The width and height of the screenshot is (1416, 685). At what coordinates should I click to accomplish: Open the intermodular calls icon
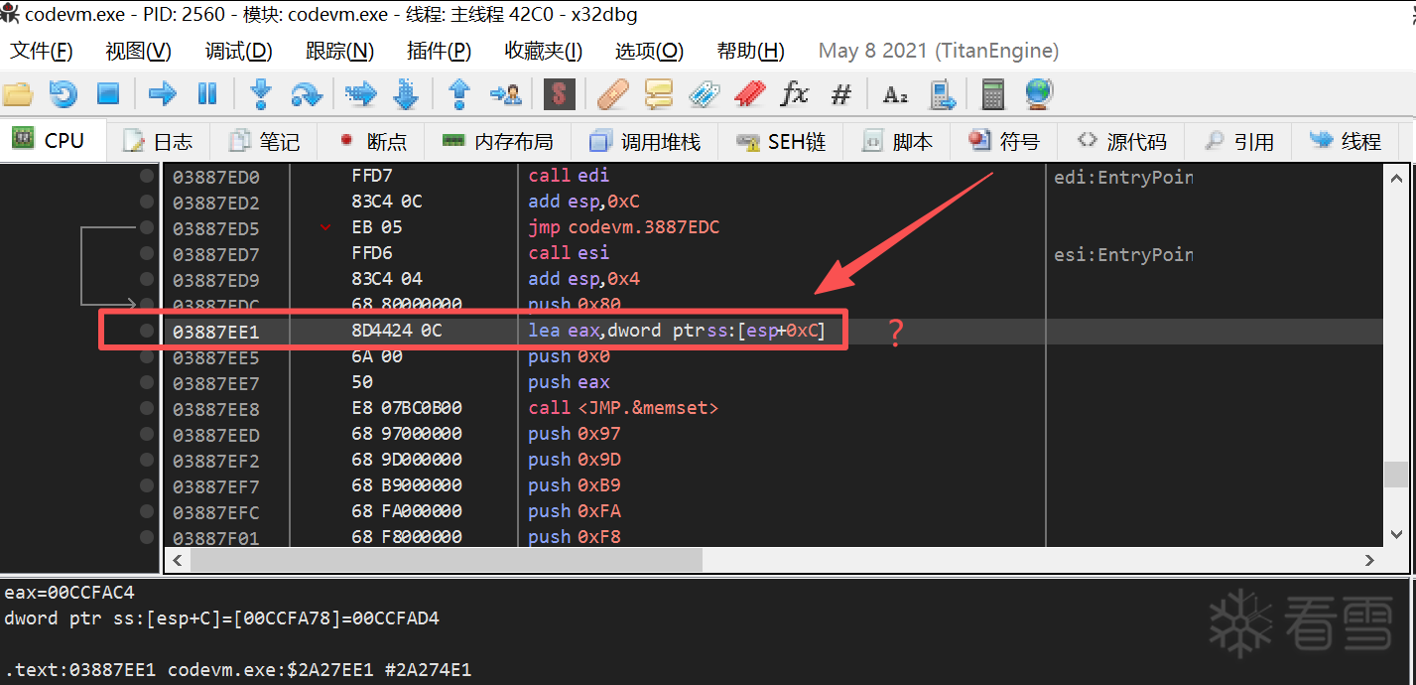[941, 94]
